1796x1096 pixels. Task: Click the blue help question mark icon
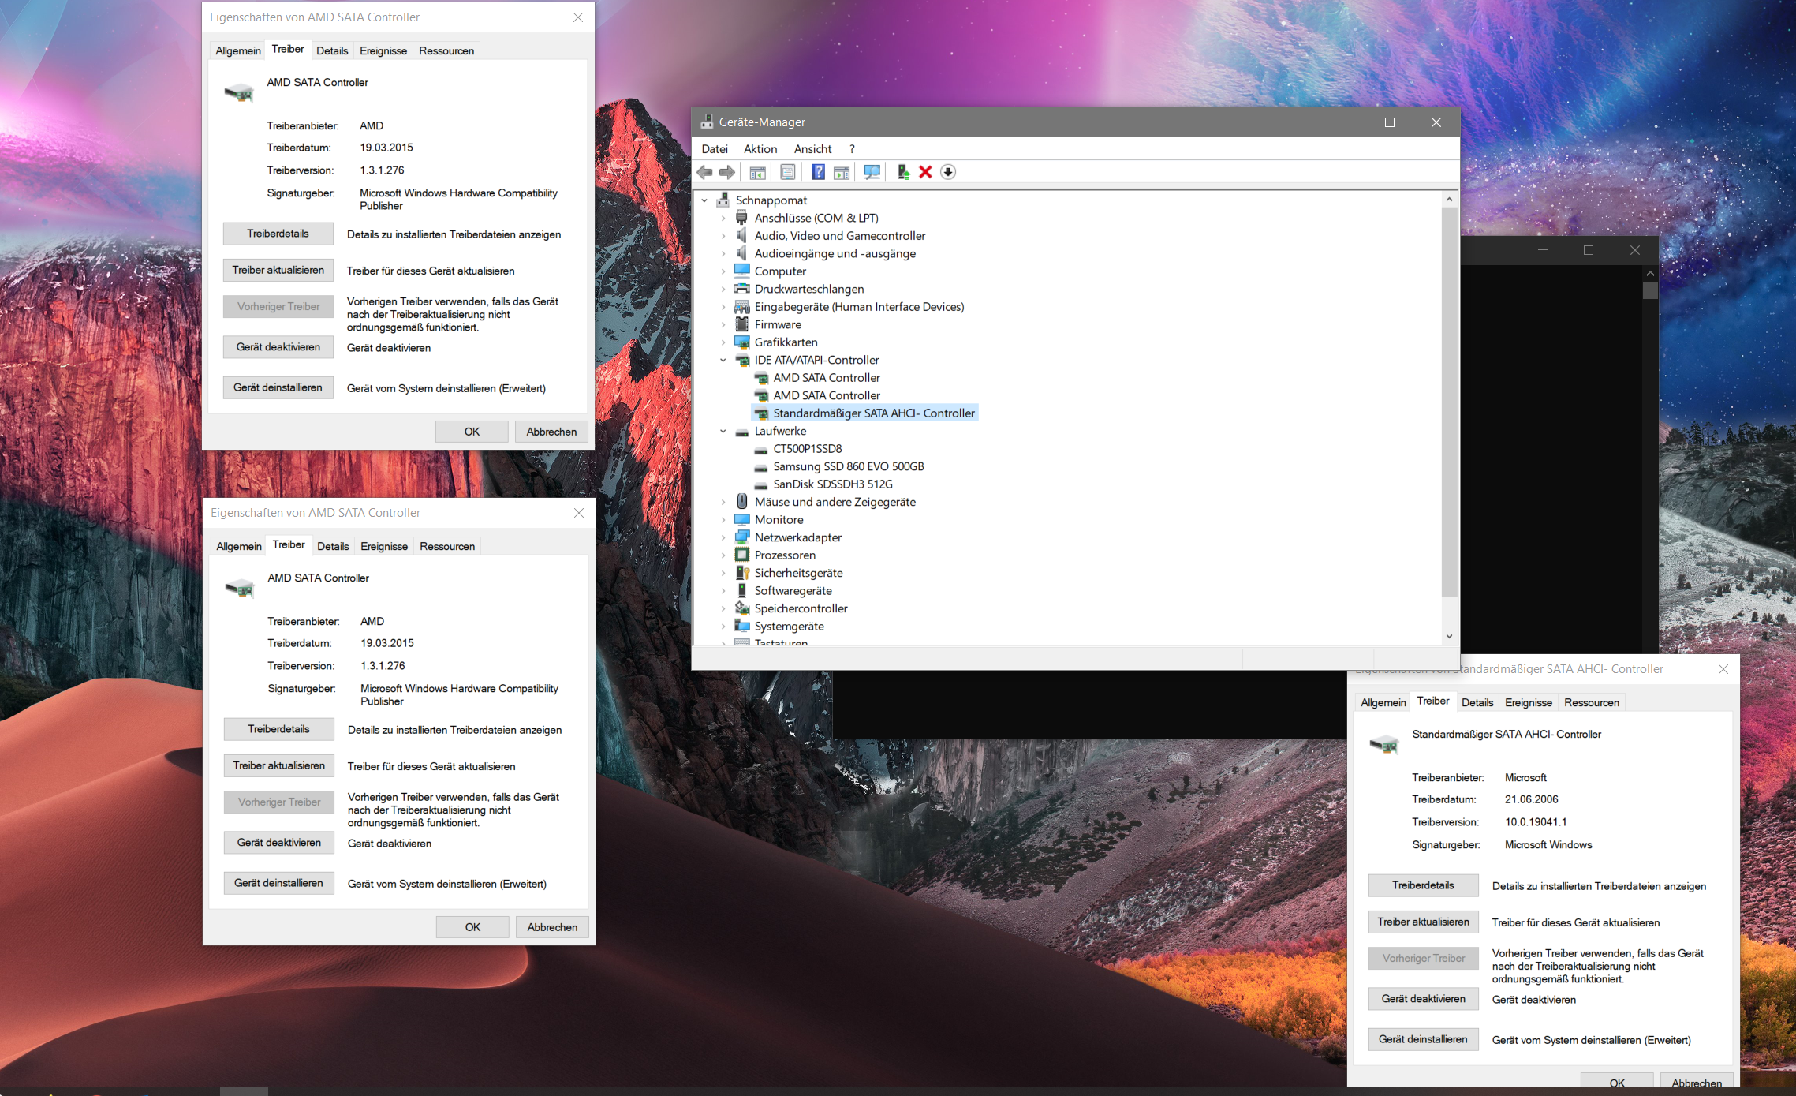pos(818,172)
